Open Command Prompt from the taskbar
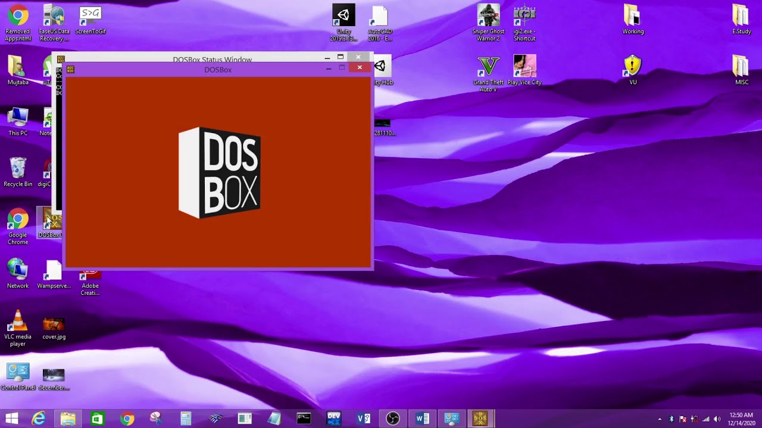The image size is (762, 428). coord(304,418)
